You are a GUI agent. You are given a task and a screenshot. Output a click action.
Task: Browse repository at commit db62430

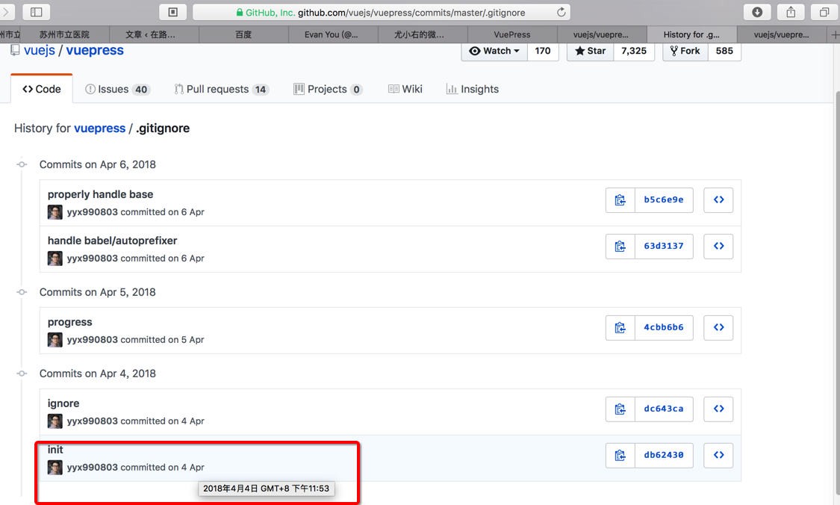tap(718, 455)
